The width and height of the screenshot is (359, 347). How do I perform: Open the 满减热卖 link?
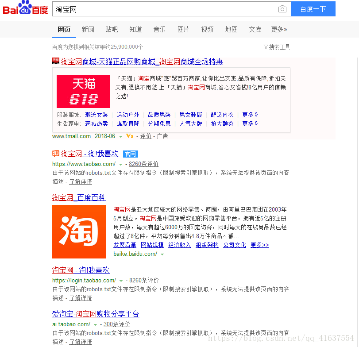(x=97, y=123)
